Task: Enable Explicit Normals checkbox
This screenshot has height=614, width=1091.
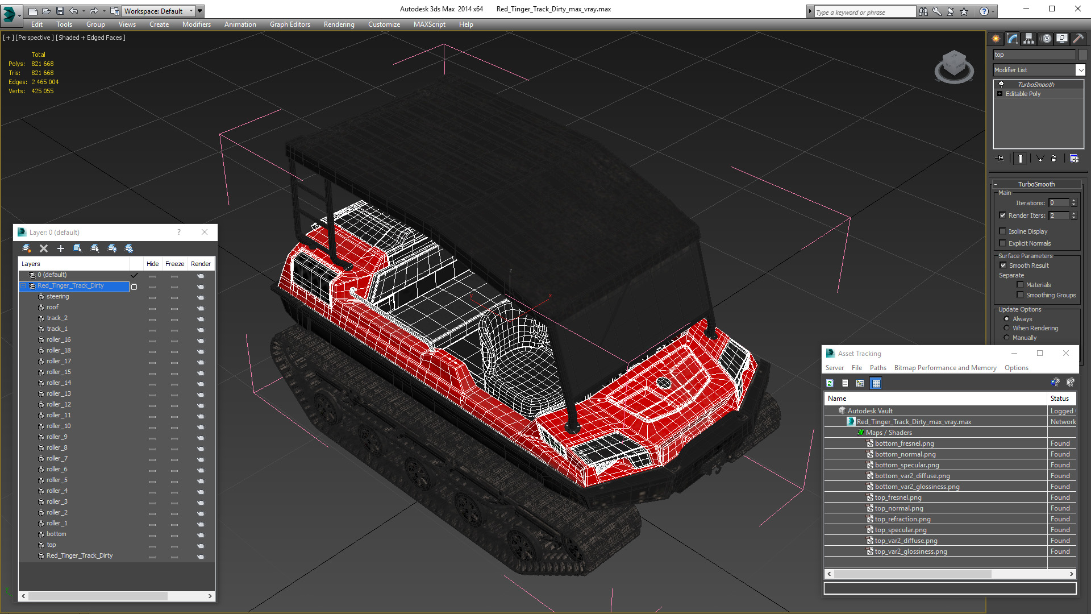Action: pos(1003,243)
